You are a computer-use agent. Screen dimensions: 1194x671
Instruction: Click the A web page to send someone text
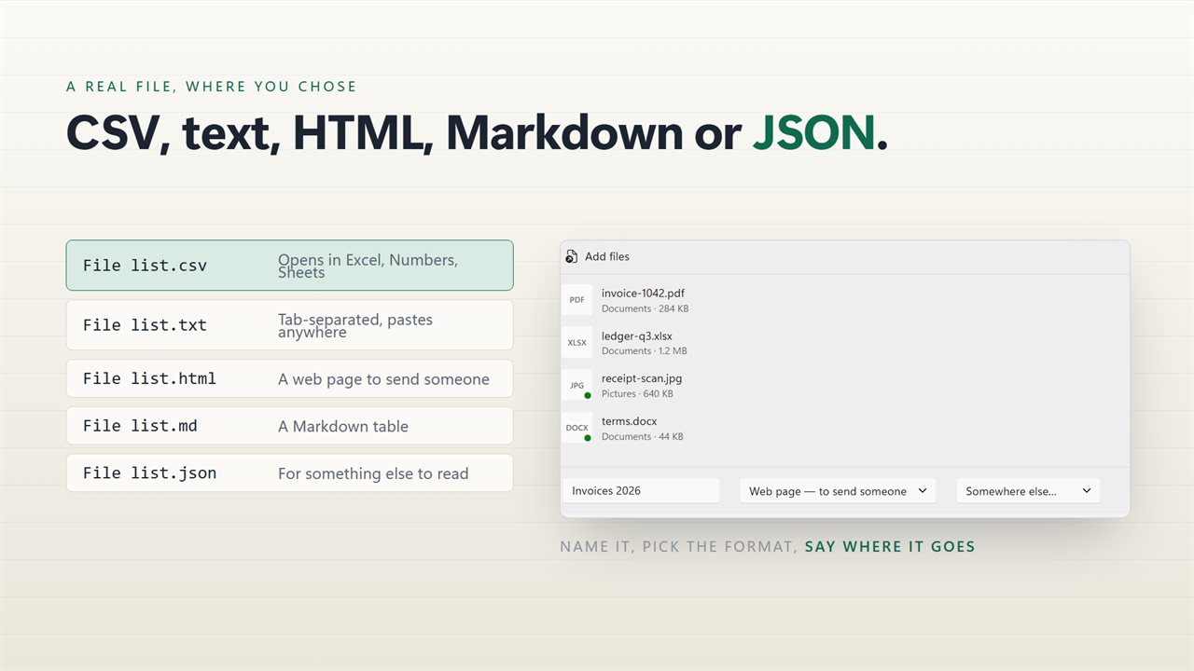click(x=383, y=379)
